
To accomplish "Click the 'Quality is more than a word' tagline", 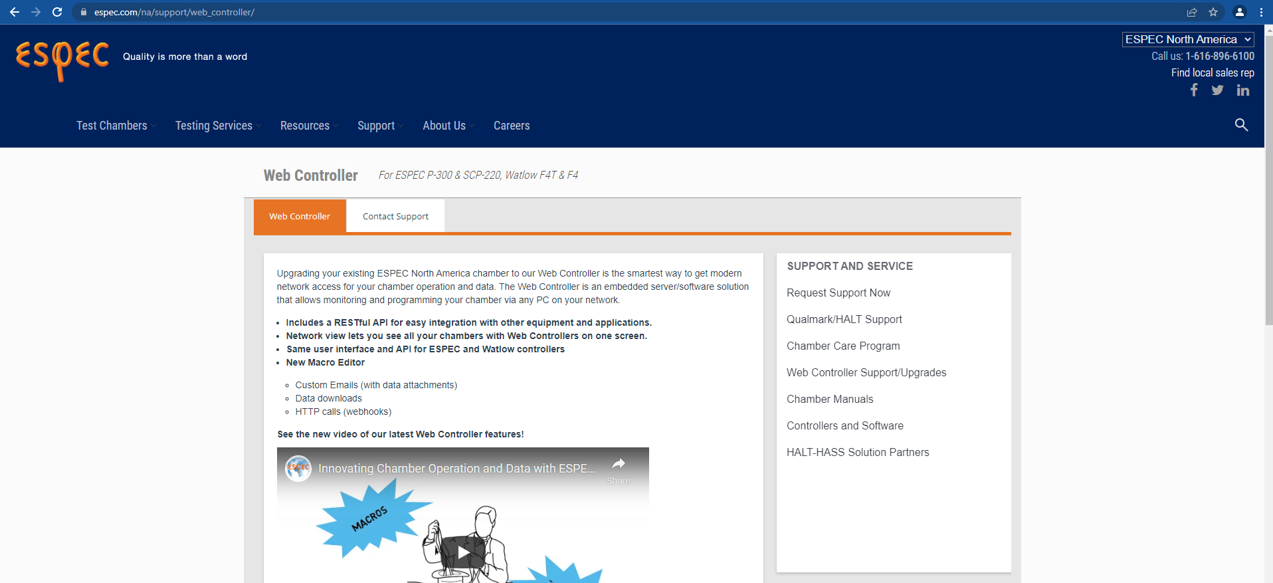I will tap(185, 57).
